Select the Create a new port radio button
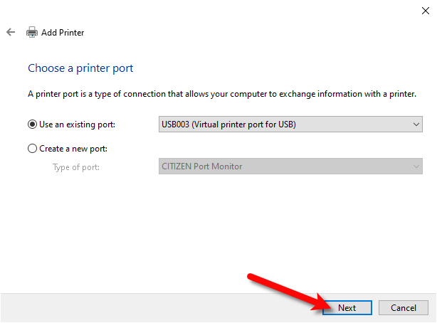This screenshot has height=323, width=437. 32,149
